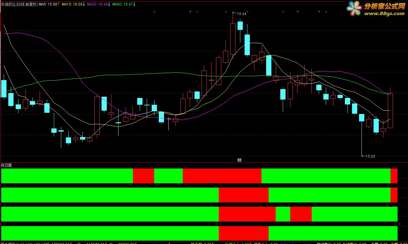
Task: Select the MA20: 16.49 label
Action: coord(97,4)
